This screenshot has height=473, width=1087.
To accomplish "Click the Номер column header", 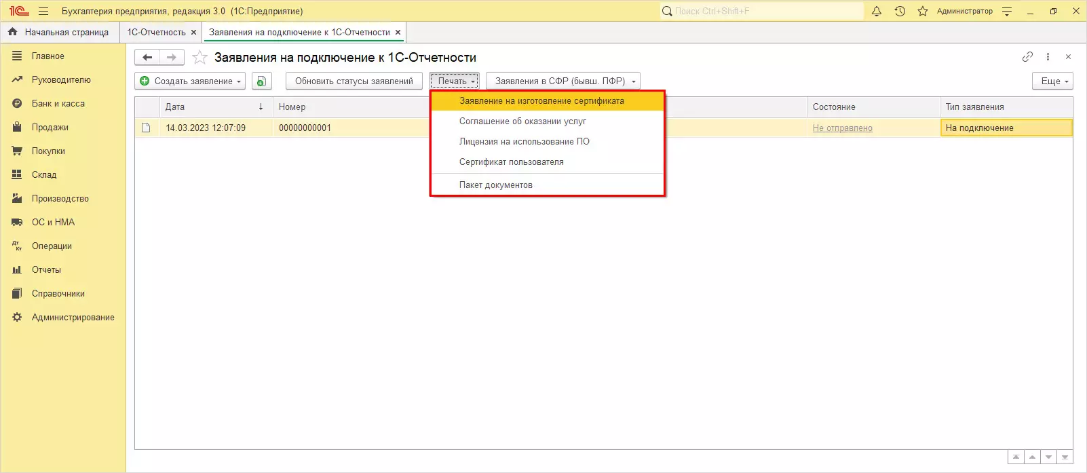I will coord(351,107).
